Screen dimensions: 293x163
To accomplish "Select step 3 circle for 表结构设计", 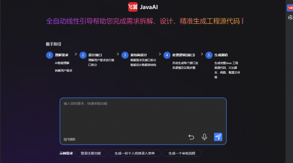I will (x=125, y=55).
